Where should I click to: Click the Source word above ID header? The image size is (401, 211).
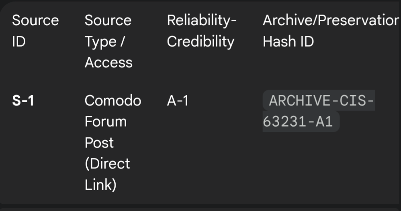pos(35,20)
